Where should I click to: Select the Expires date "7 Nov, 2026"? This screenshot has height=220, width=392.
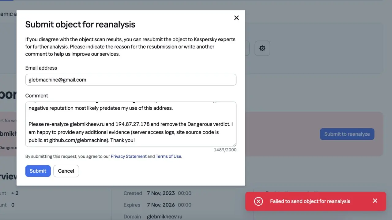pos(161,205)
